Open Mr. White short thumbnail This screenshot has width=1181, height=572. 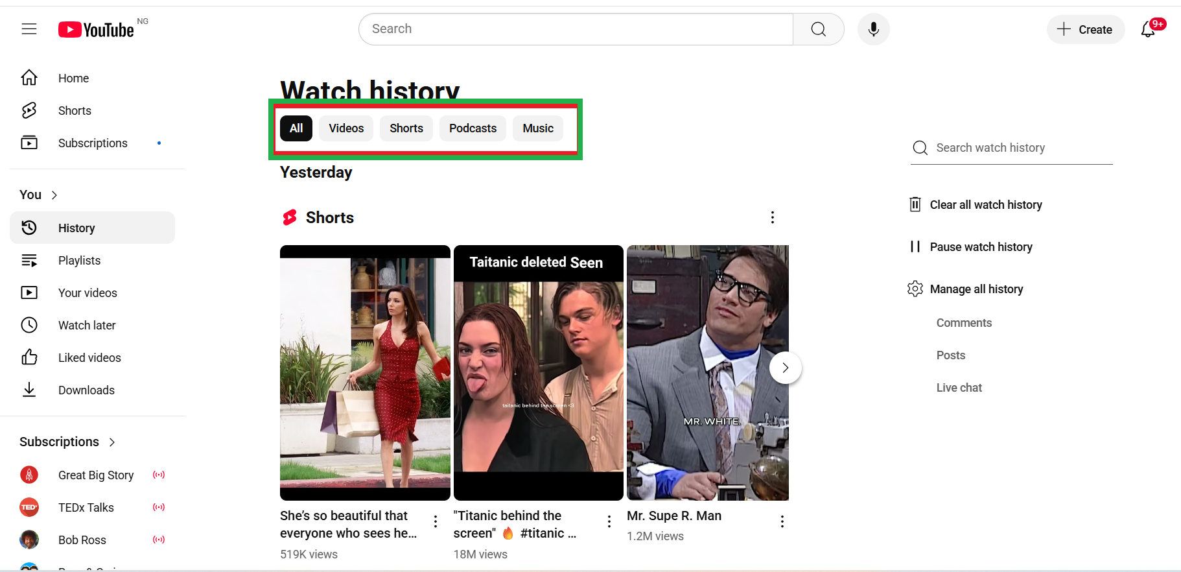pyautogui.click(x=708, y=373)
